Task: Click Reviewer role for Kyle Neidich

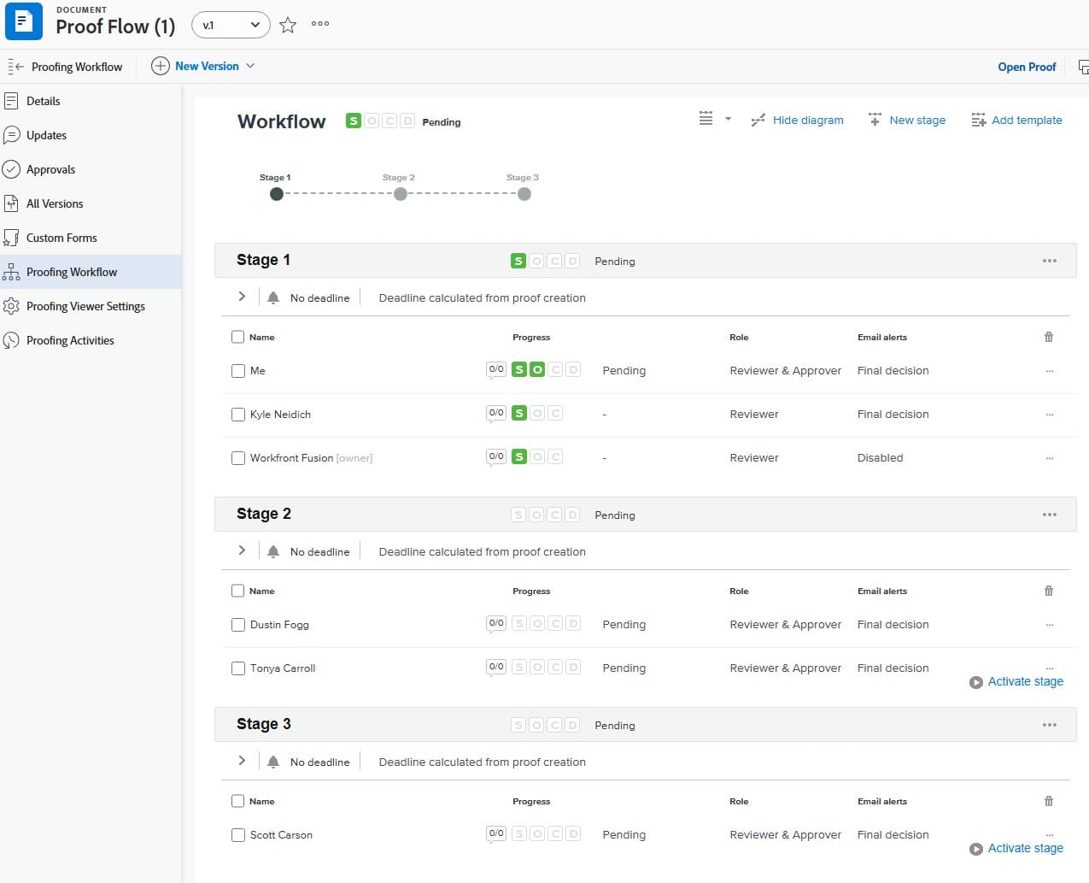Action: pyautogui.click(x=754, y=415)
